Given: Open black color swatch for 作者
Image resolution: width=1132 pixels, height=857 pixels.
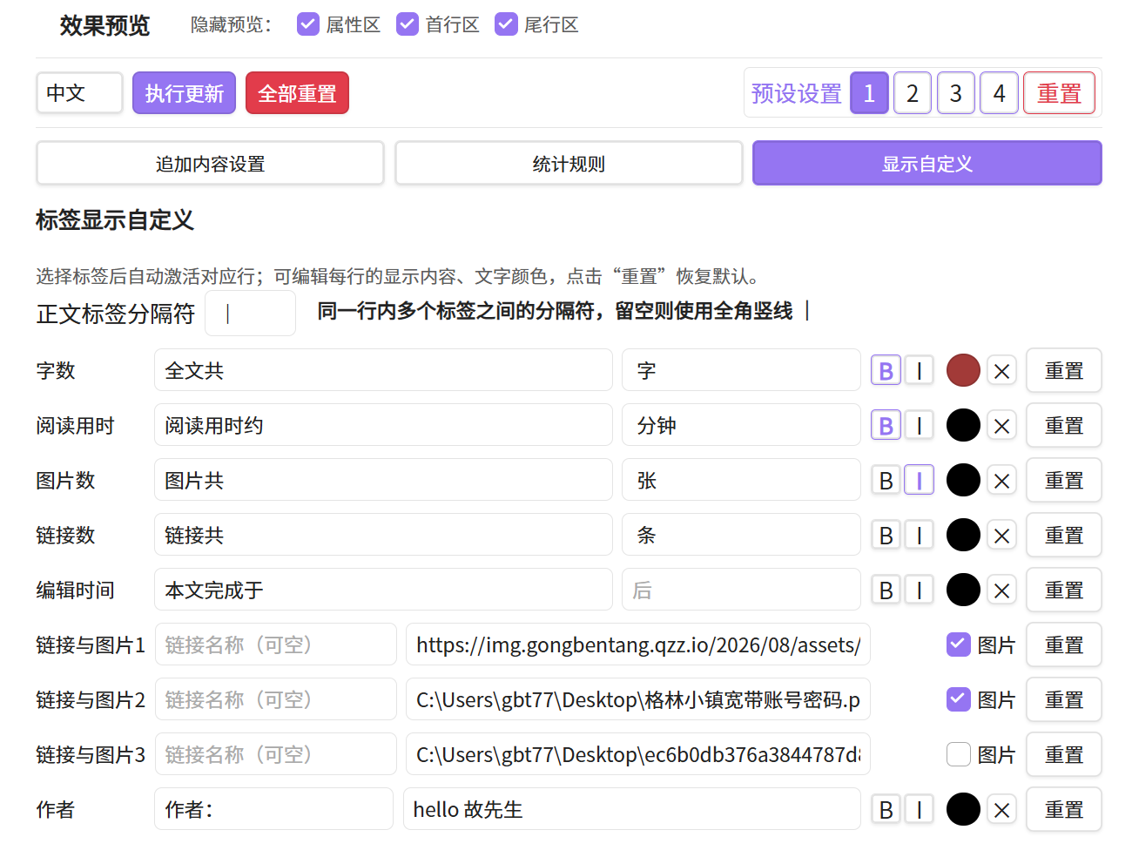Looking at the screenshot, I should [963, 809].
